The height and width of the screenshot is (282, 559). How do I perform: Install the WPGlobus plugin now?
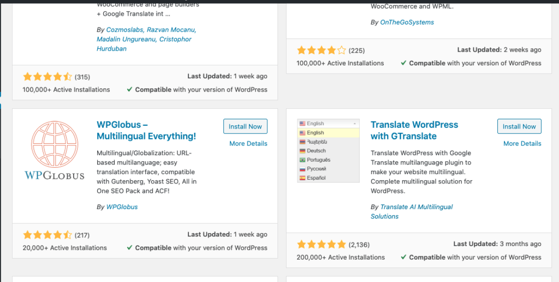coord(245,126)
